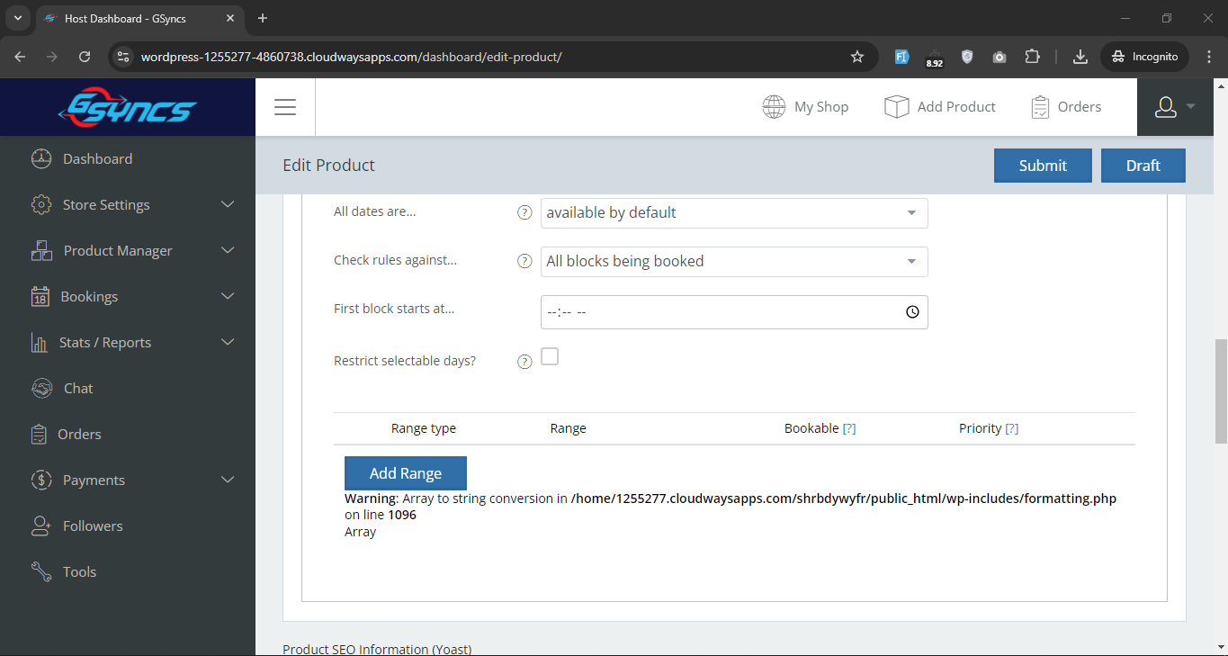
Task: Click the Tools wrench icon
Action: click(x=41, y=572)
